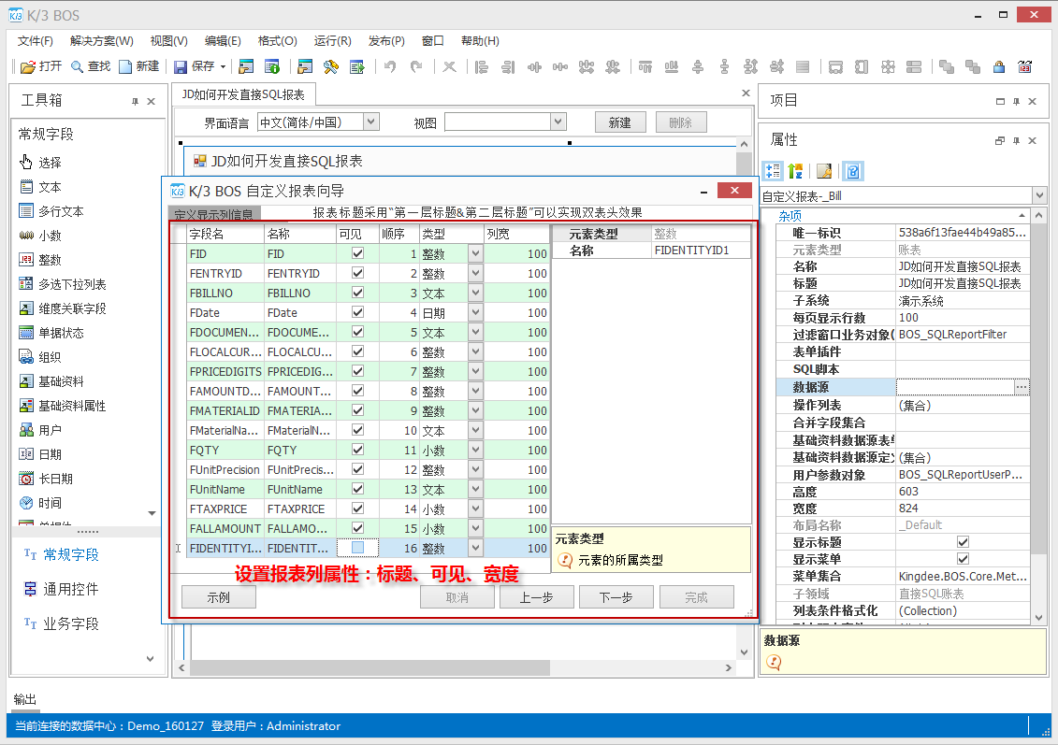Screen dimensions: 1058x745
Task: Open 数据源 ellipsis editor button
Action: click(1022, 386)
